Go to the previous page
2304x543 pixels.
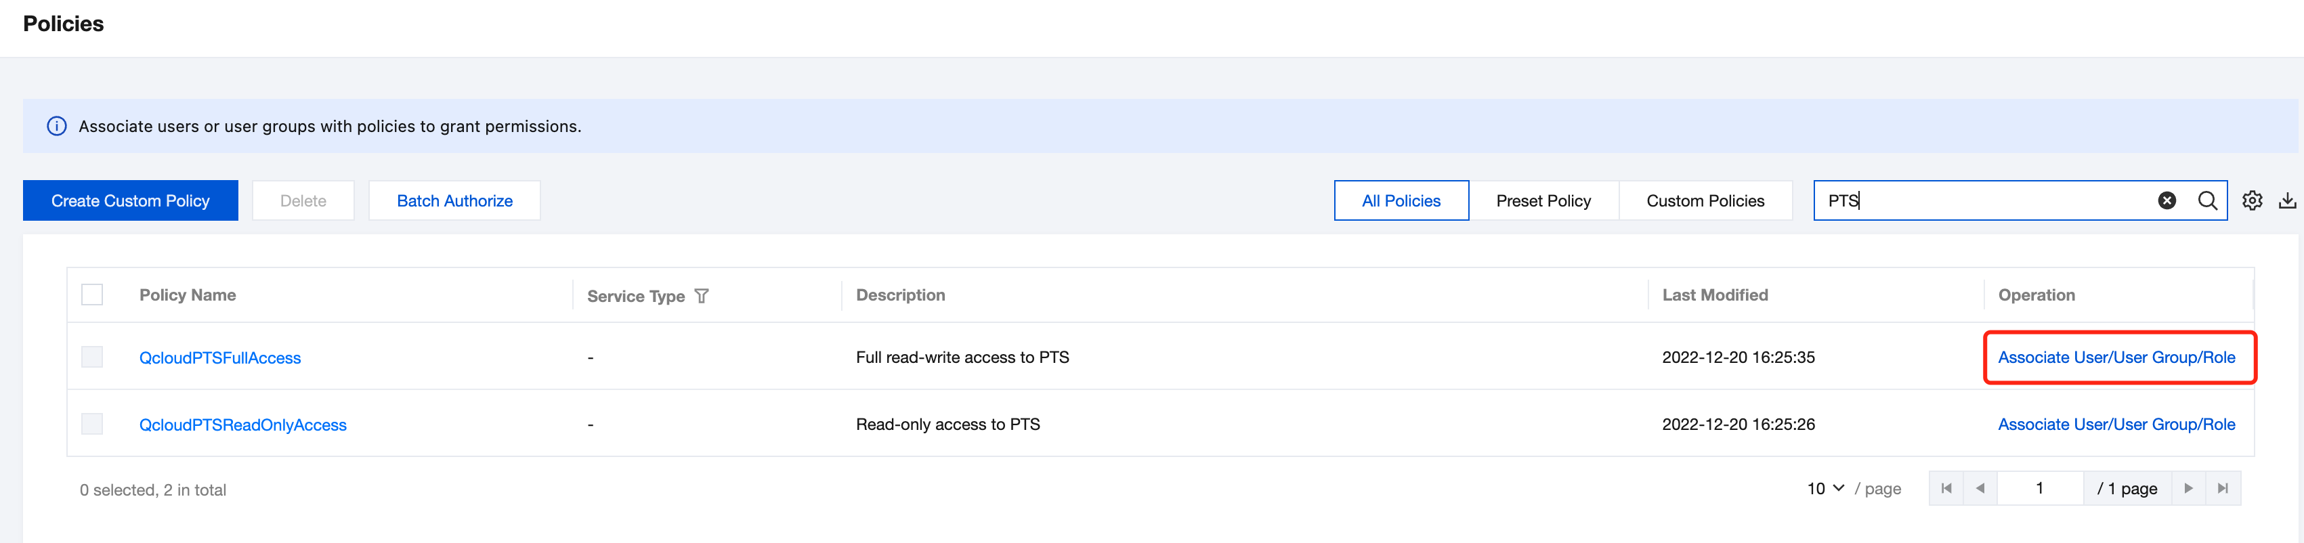click(1980, 488)
